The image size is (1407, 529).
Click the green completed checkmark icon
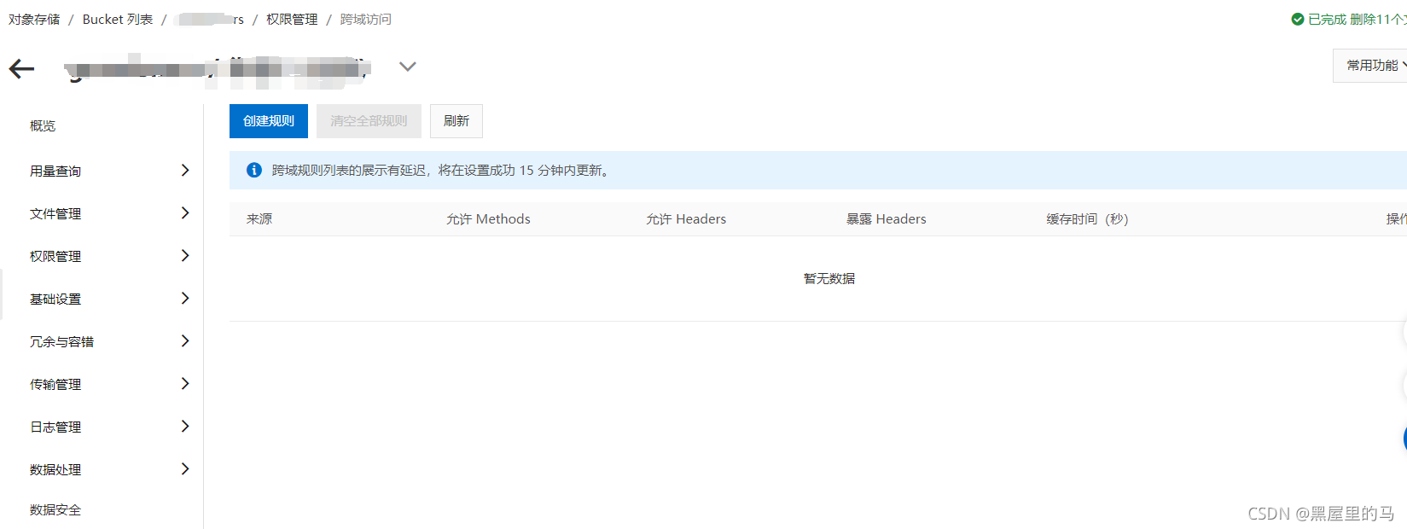point(1298,19)
